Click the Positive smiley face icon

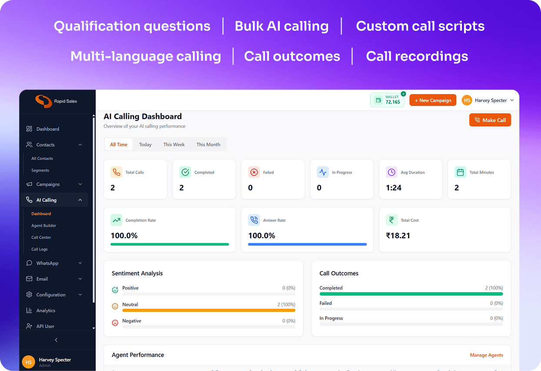[x=115, y=290]
